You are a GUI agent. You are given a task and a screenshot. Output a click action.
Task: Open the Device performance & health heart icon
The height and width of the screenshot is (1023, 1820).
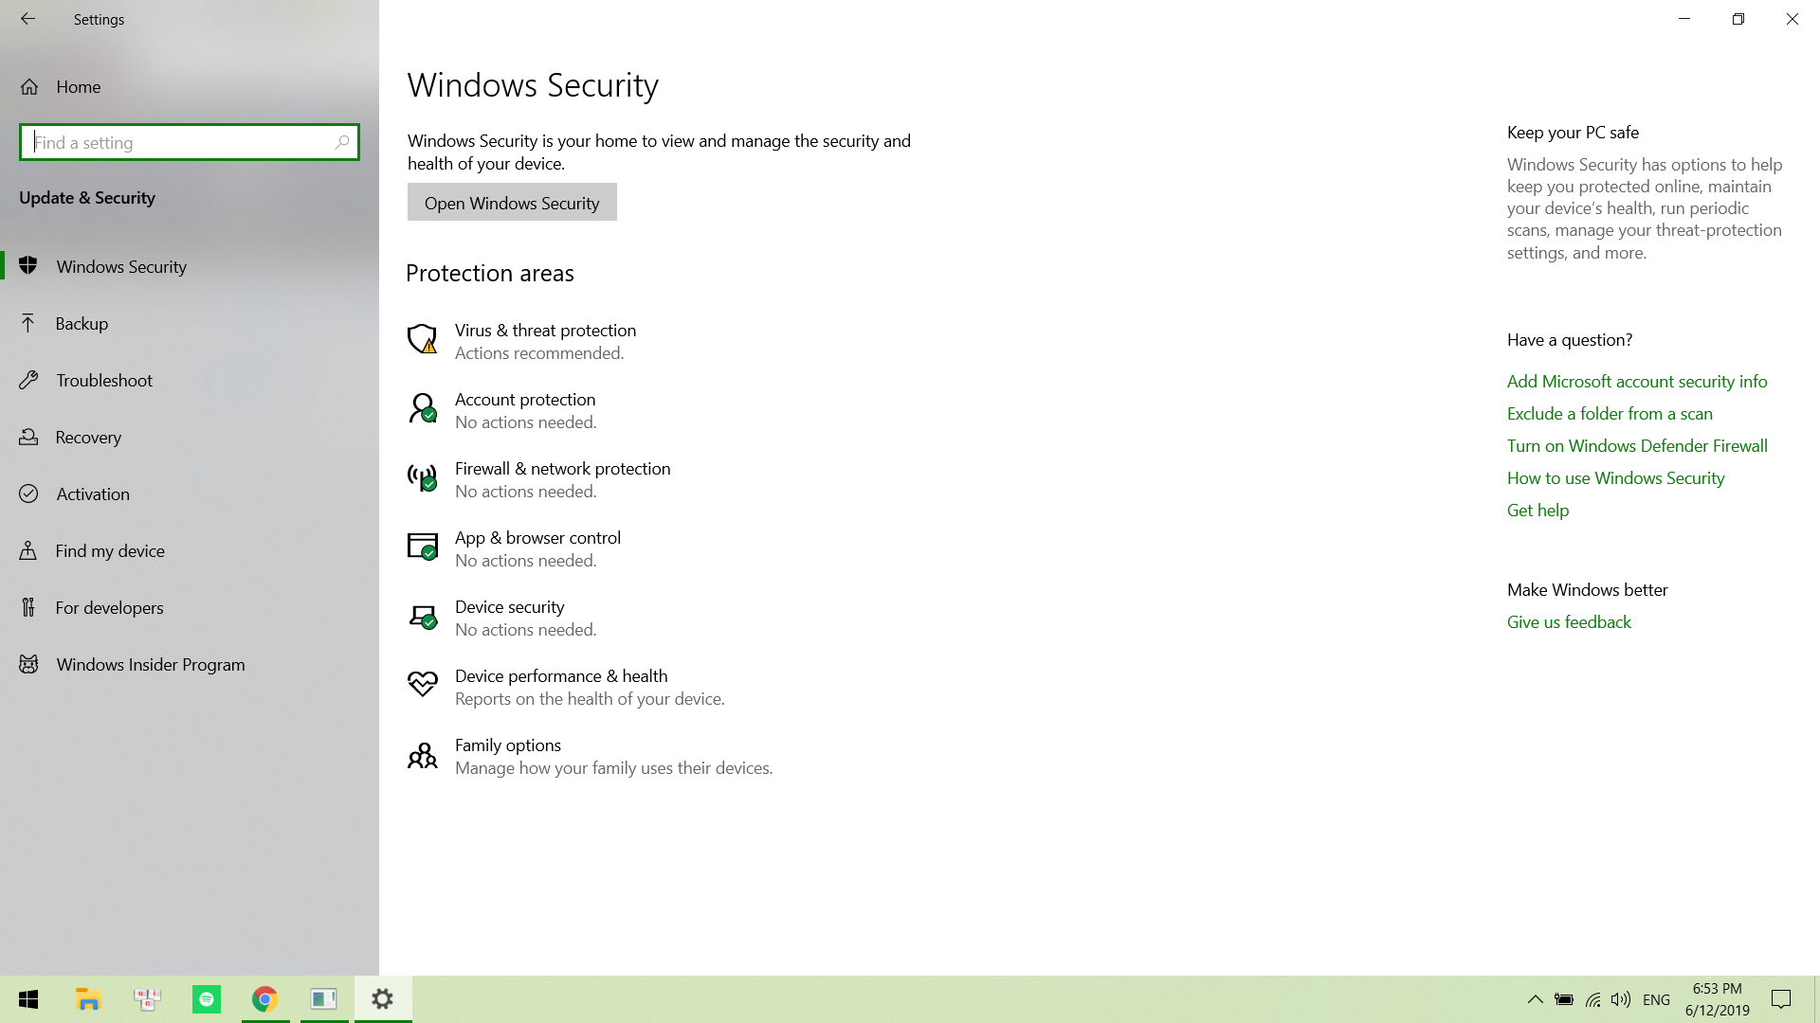pyautogui.click(x=422, y=685)
